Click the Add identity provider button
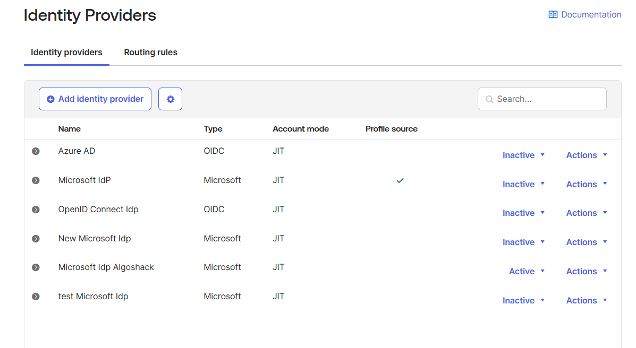Image resolution: width=636 pixels, height=348 pixels. (x=95, y=99)
